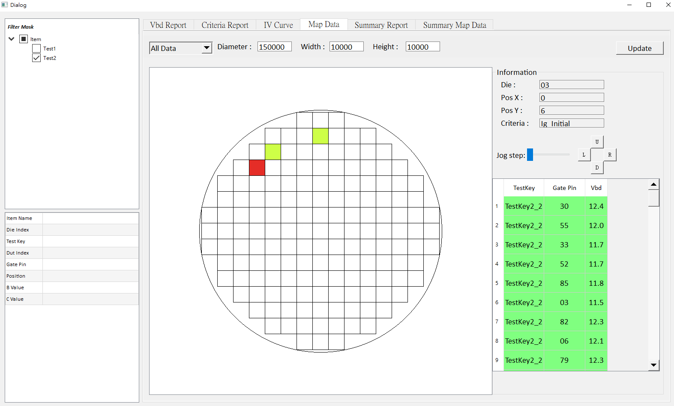Click the Test1 tree label
This screenshot has width=674, height=406.
click(x=50, y=48)
